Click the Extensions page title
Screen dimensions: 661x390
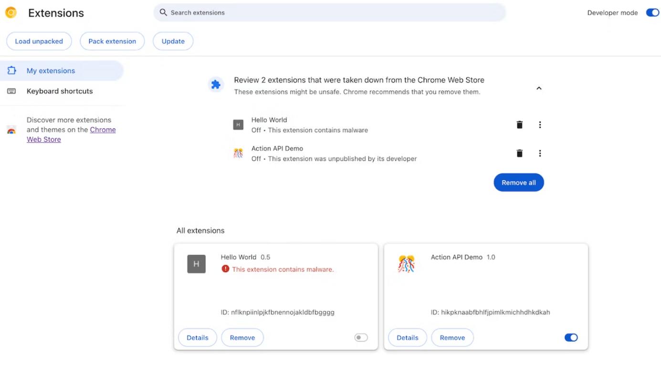(x=56, y=13)
